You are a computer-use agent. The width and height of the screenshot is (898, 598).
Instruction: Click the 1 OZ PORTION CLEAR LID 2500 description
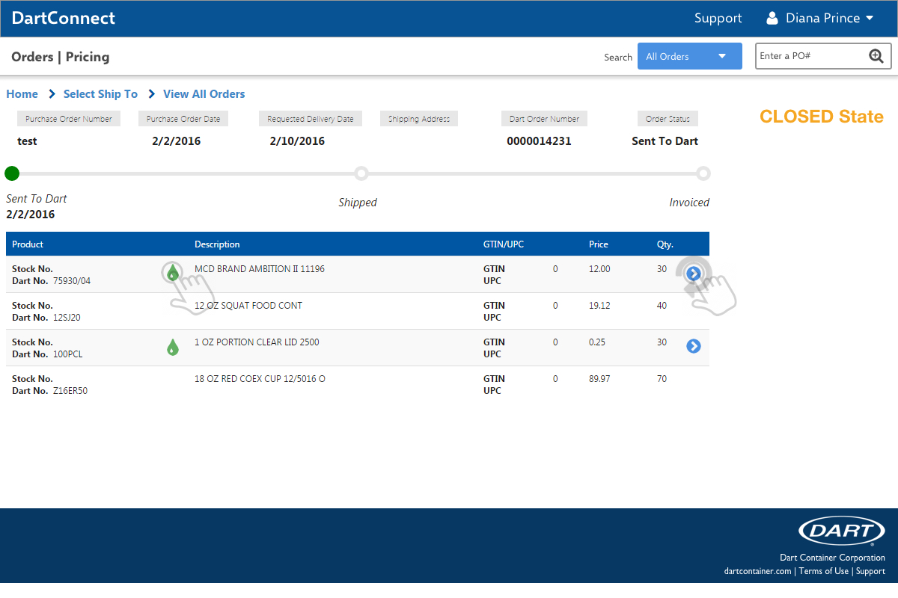click(257, 342)
